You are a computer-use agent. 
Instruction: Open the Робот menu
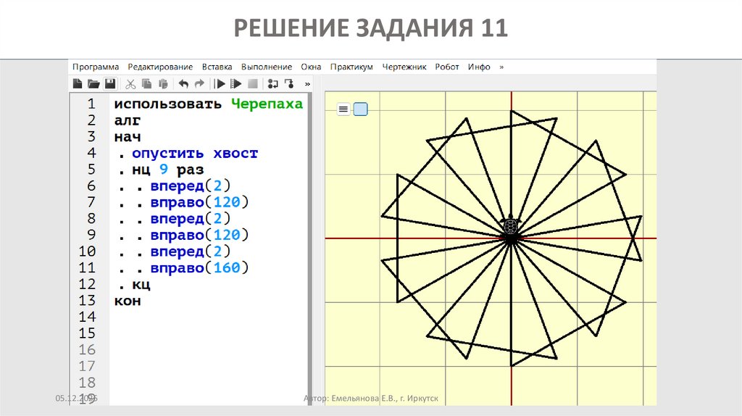pos(447,67)
